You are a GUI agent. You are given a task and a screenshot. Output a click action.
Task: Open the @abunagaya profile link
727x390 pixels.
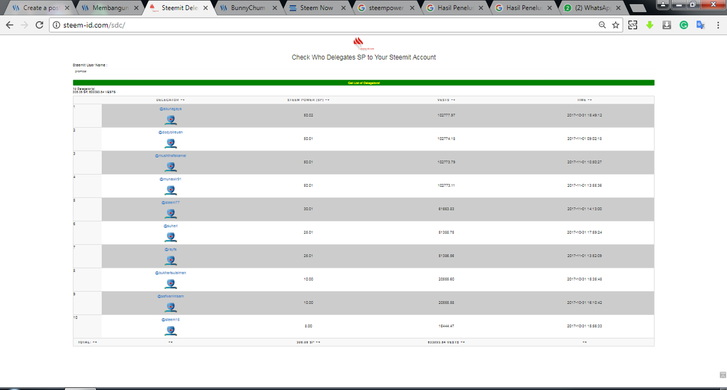coord(170,108)
